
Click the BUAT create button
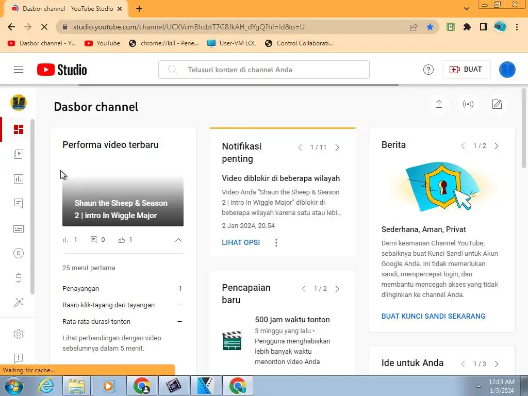point(466,70)
